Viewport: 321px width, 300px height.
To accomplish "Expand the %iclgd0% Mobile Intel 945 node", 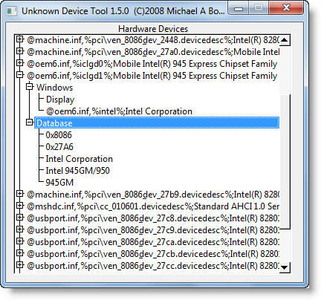I will coord(19,63).
